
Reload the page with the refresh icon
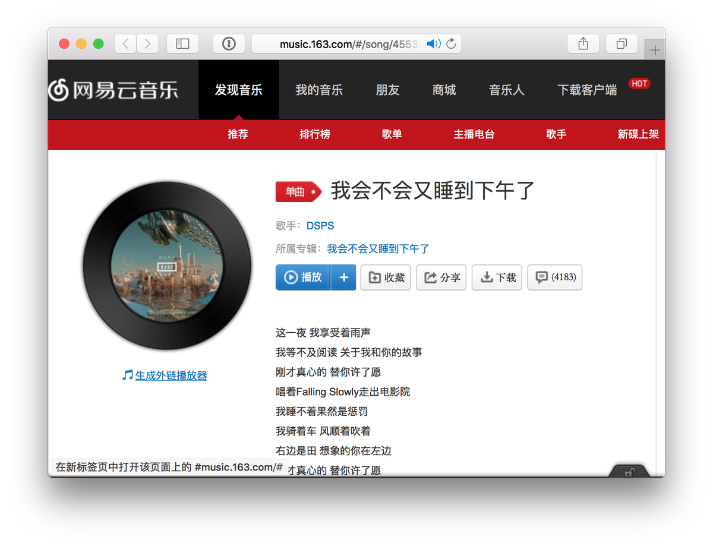451,43
